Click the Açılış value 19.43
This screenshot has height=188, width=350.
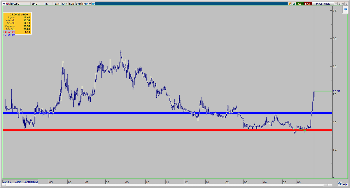[27, 17]
